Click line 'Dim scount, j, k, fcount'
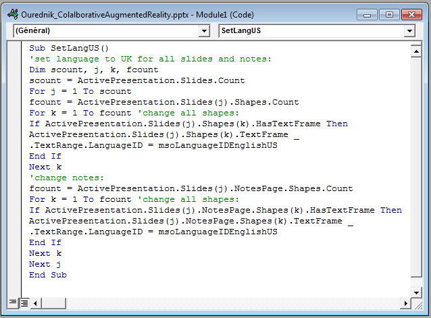The width and height of the screenshot is (431, 318). click(94, 70)
